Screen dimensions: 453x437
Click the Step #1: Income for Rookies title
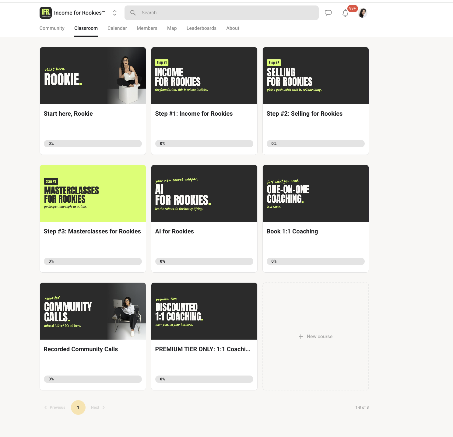tap(194, 114)
